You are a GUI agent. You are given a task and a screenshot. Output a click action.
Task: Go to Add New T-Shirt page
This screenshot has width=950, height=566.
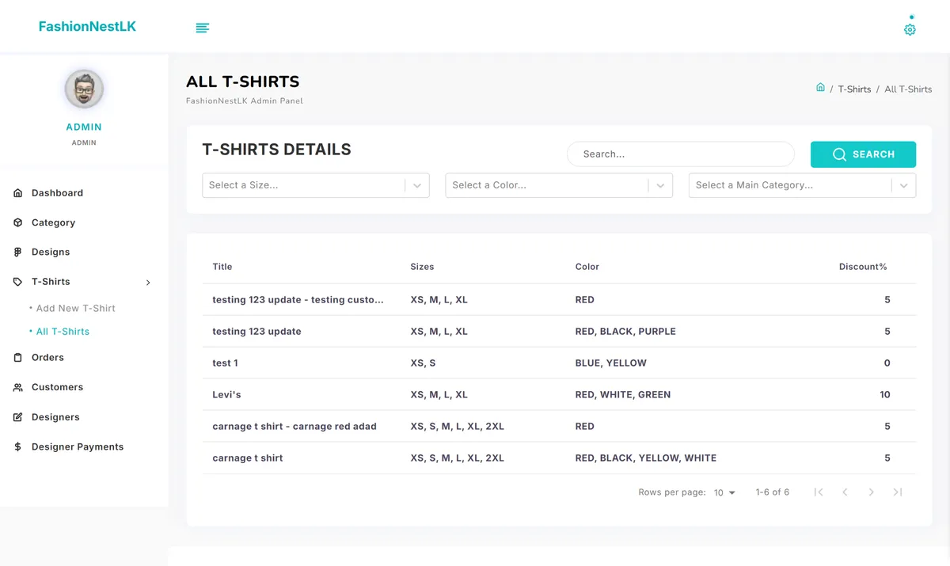point(74,308)
